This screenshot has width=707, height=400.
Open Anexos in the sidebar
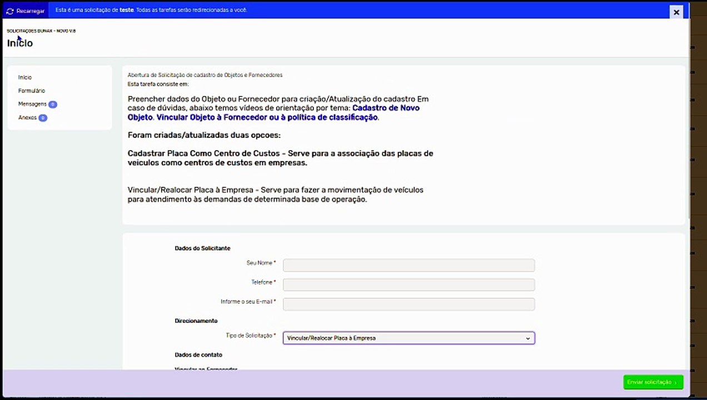click(27, 118)
